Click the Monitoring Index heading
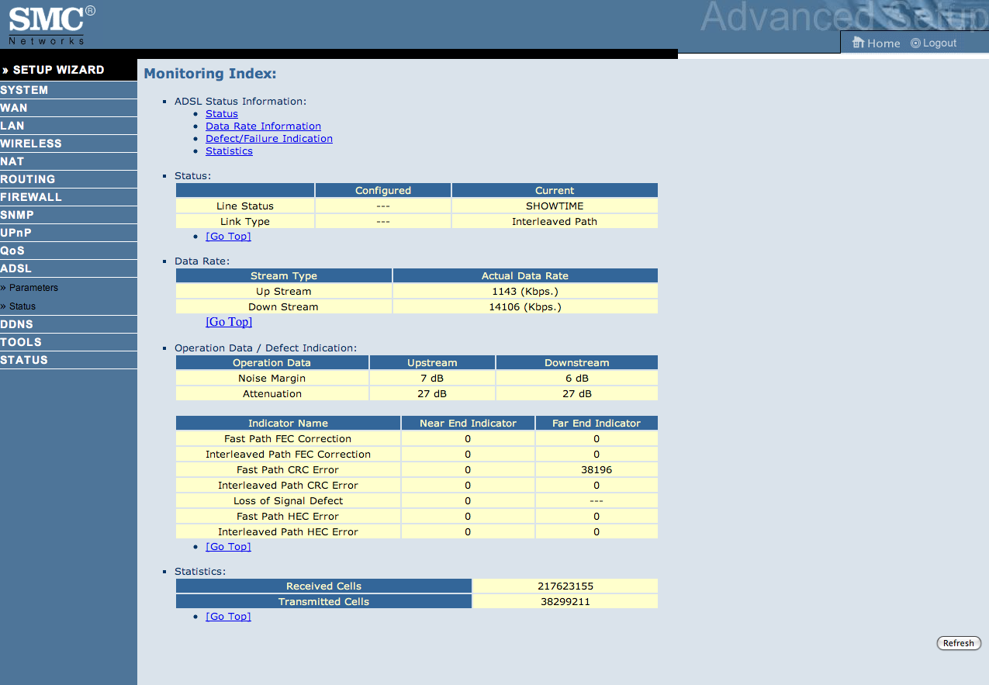The width and height of the screenshot is (989, 685). (x=210, y=74)
